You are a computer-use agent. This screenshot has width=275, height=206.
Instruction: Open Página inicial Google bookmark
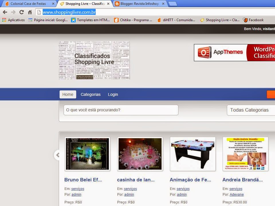click(48, 20)
